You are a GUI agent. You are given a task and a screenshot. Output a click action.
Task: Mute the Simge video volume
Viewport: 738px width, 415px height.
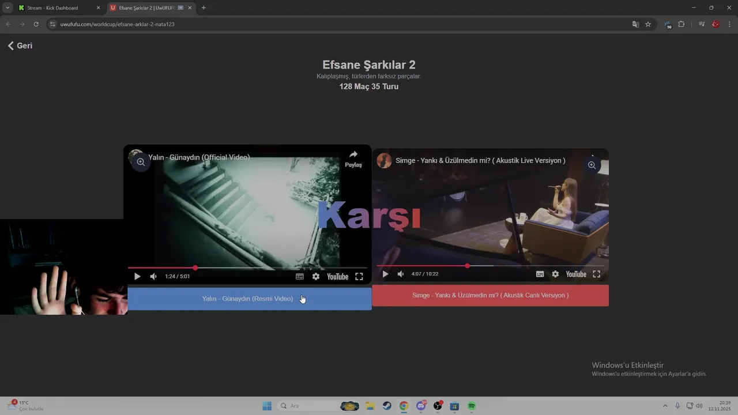[401, 274]
